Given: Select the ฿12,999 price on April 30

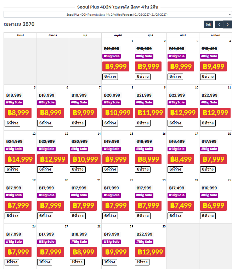Looking at the screenshot, I should coord(150,252).
